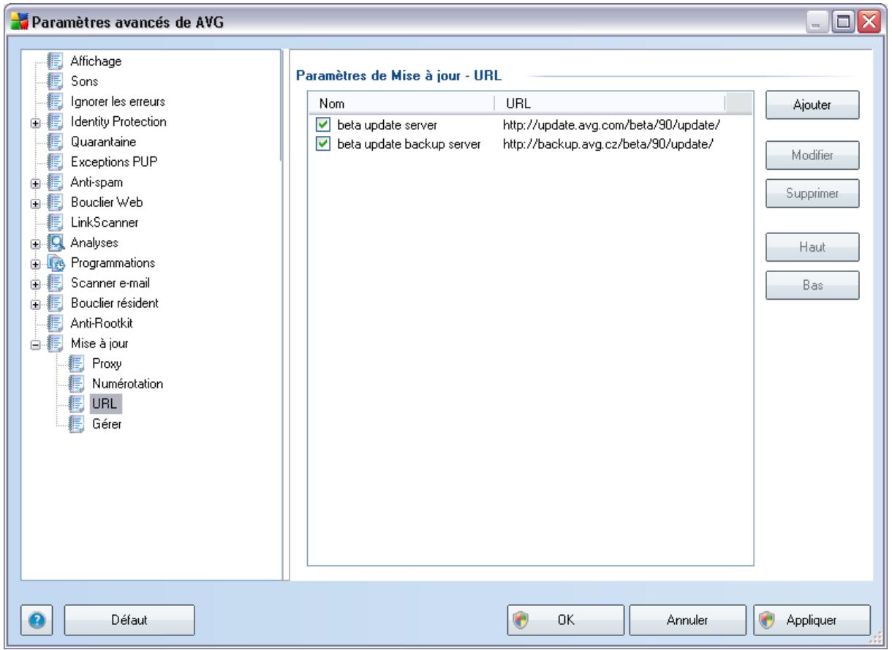Click the Haut button

[812, 246]
